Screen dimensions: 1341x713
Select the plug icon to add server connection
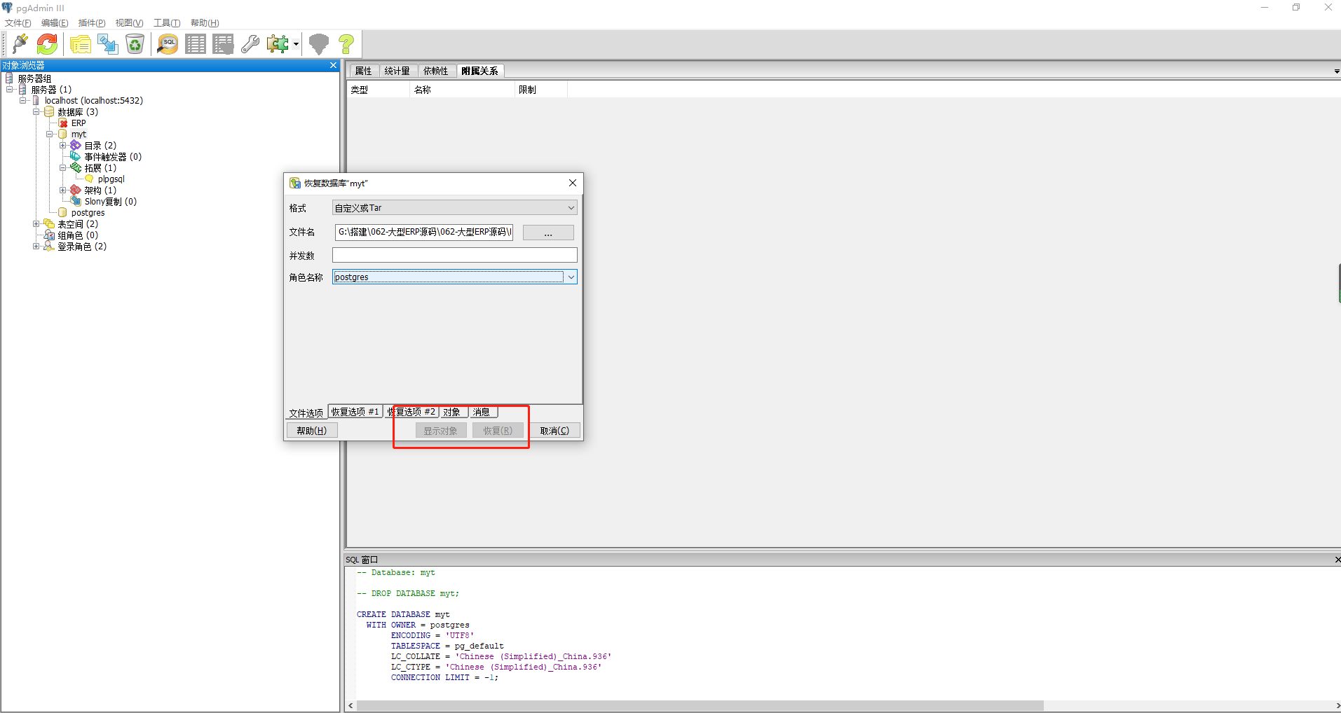coord(19,43)
